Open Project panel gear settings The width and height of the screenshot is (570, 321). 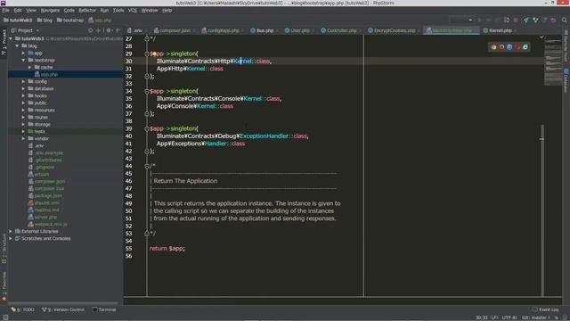(109, 30)
